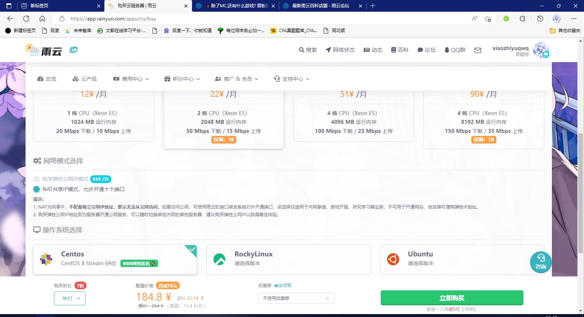
Task: Open the 搜索 search icon link
Action: click(308, 50)
